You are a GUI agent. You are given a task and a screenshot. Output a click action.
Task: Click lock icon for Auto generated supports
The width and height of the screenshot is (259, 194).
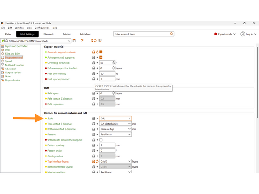[94, 57]
